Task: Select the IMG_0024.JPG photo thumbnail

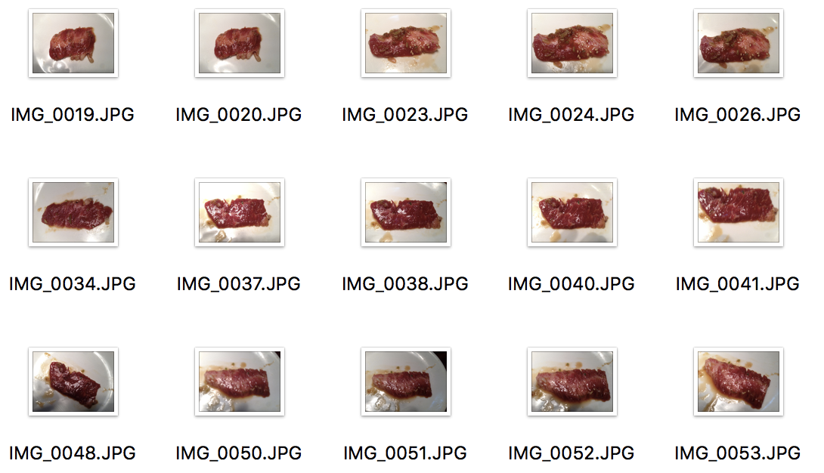Action: [572, 43]
